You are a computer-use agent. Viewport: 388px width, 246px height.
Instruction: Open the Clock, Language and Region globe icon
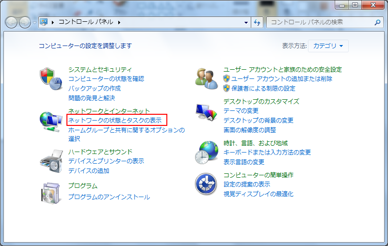click(x=207, y=153)
